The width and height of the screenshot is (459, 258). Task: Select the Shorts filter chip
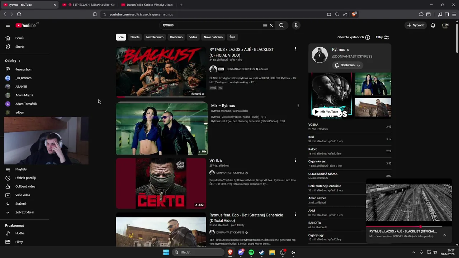[x=135, y=37]
